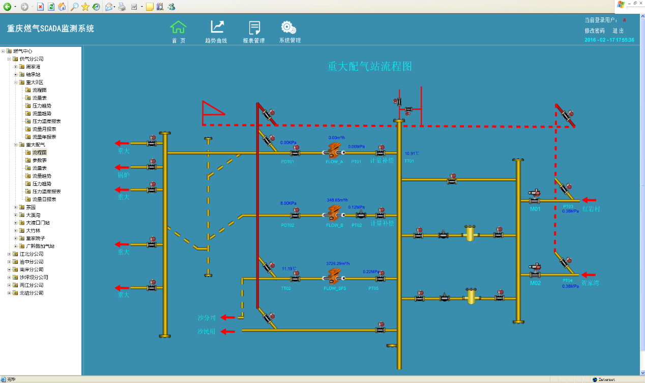Open Favorites star icon
Image resolution: width=645 pixels, height=383 pixels.
(85, 7)
